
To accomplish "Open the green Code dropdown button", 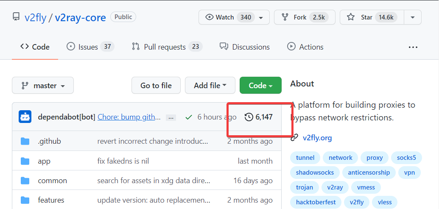I will (x=260, y=86).
